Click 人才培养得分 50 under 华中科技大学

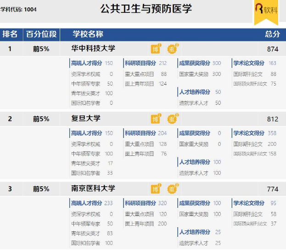coord(200,92)
